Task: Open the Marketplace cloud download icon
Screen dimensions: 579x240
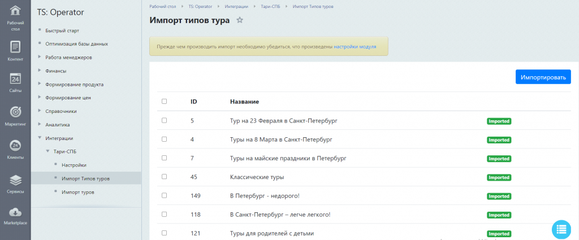Action: (x=15, y=212)
